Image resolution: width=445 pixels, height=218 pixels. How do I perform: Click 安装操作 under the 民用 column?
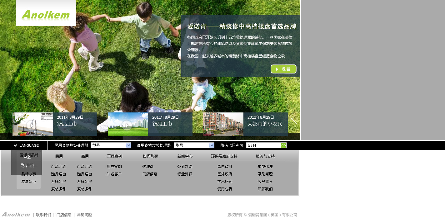(x=59, y=189)
